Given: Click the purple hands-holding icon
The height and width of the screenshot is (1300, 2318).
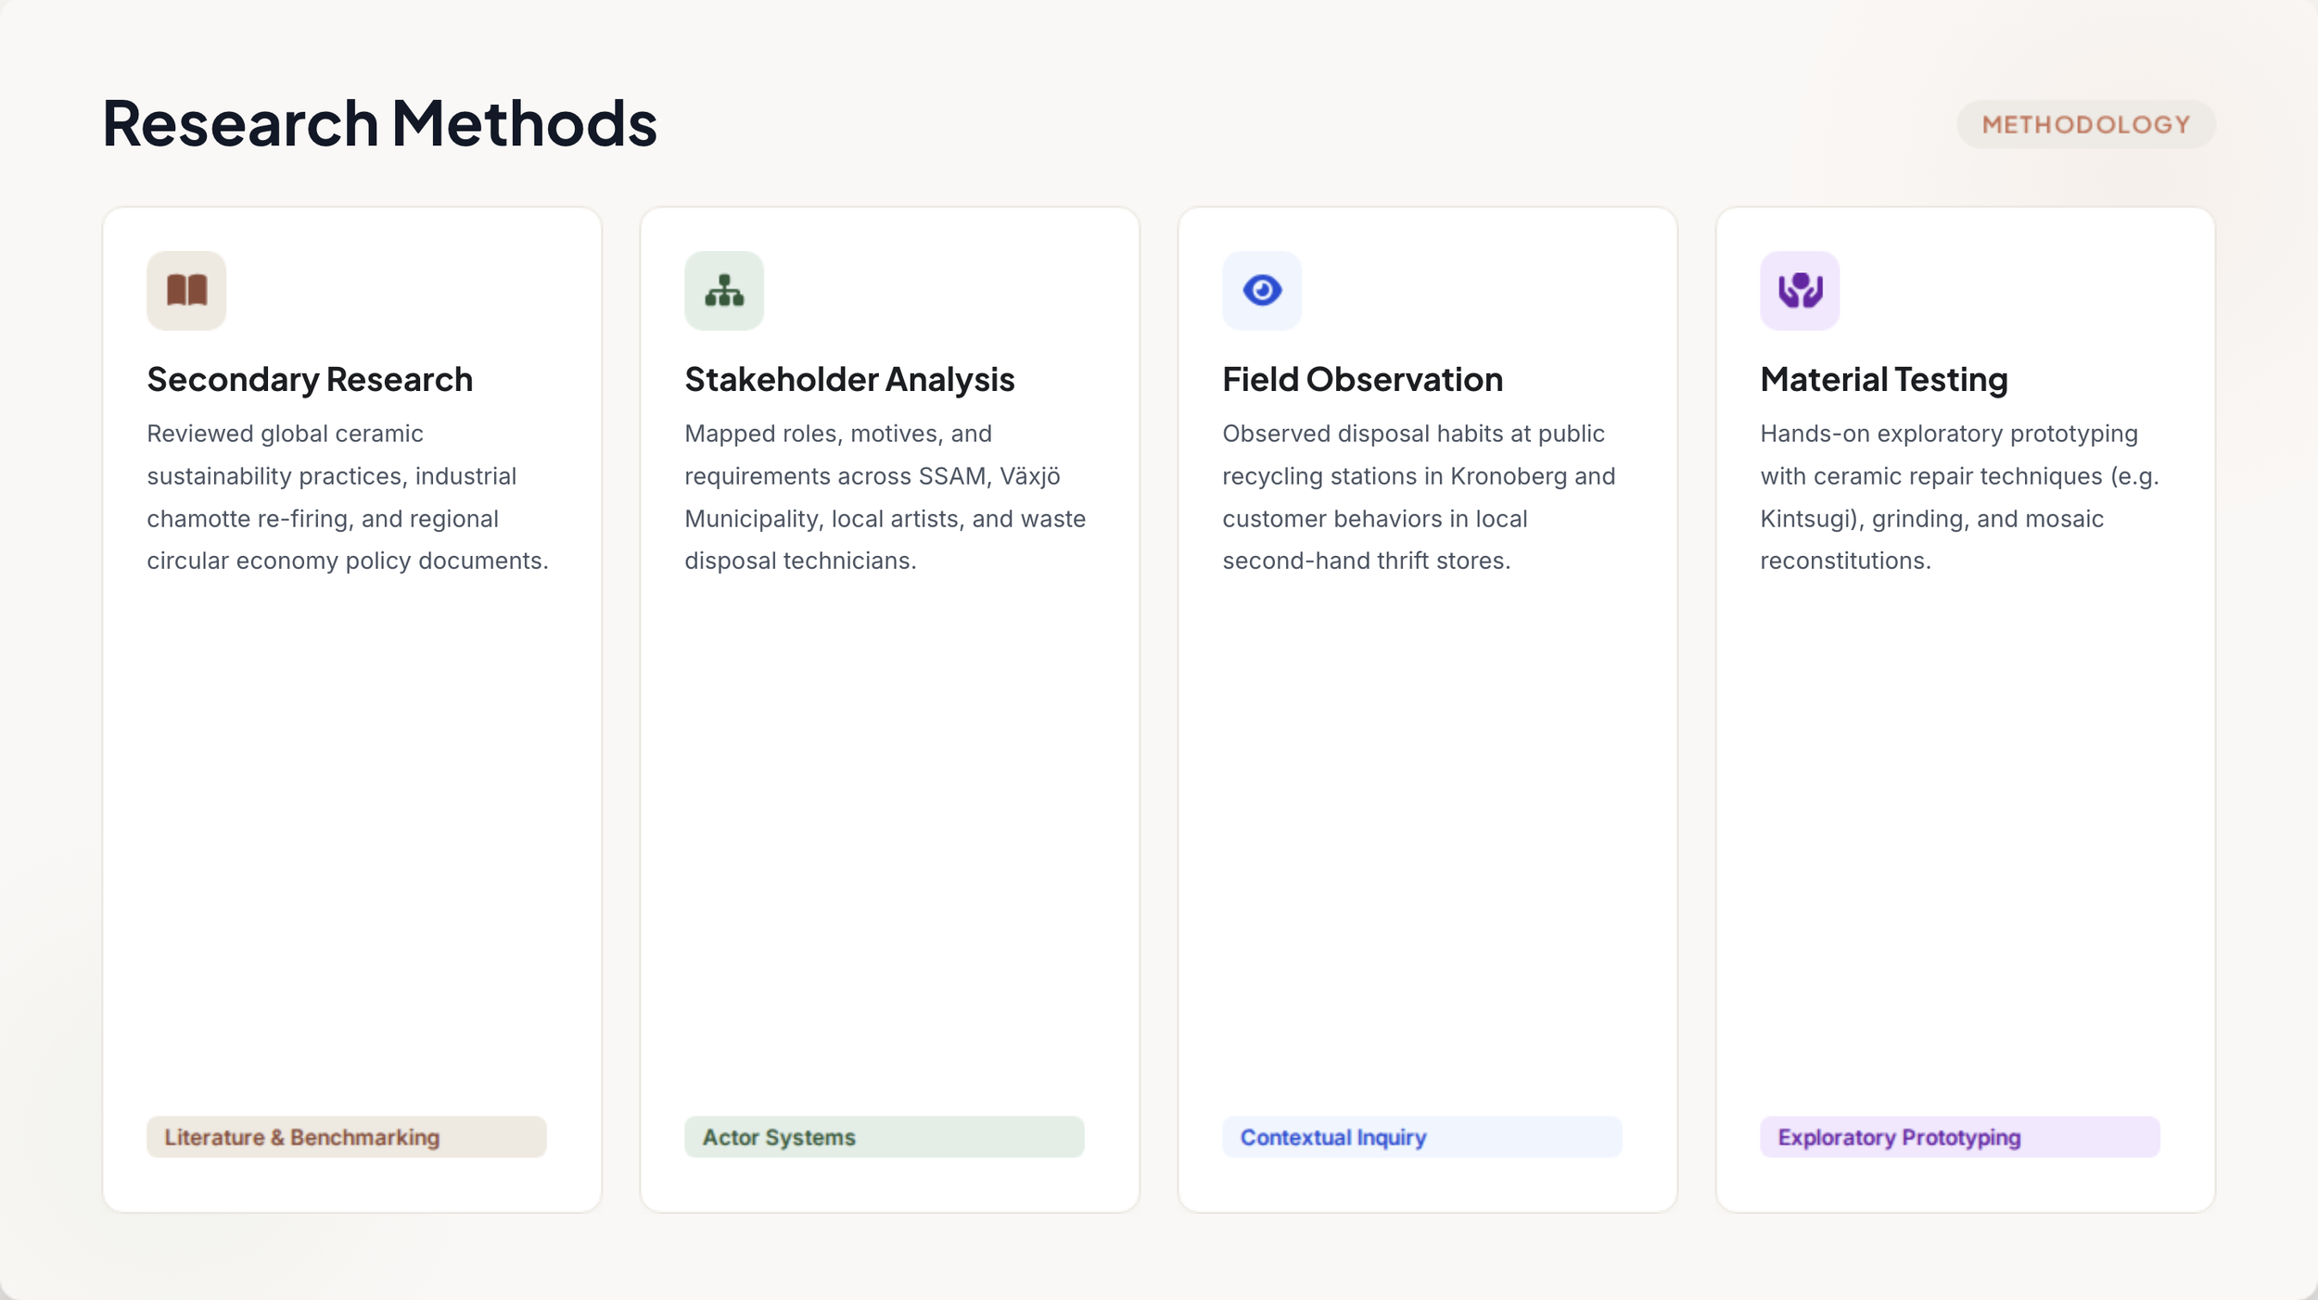Looking at the screenshot, I should coord(1800,290).
